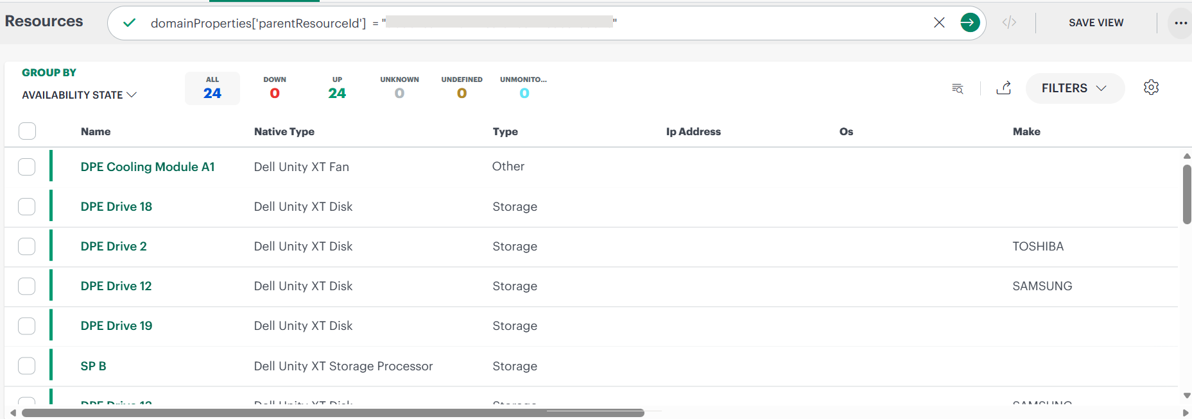
Task: Expand the FILTERS dropdown
Action: 1075,88
